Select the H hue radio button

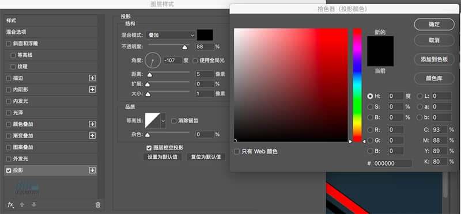[370, 96]
